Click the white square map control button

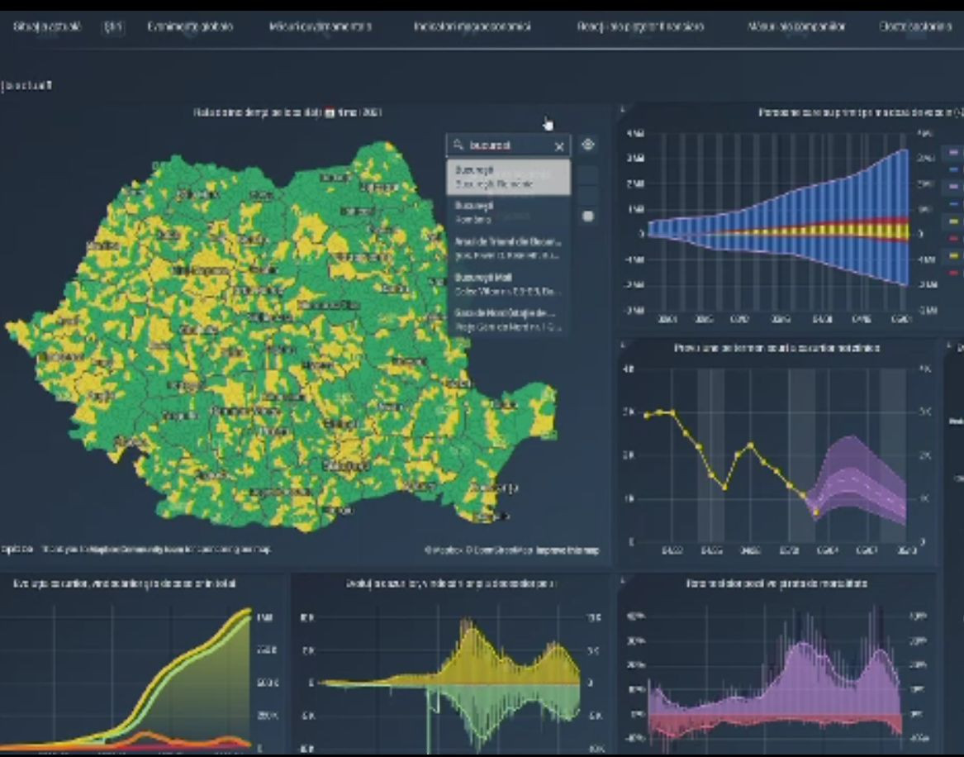587,217
